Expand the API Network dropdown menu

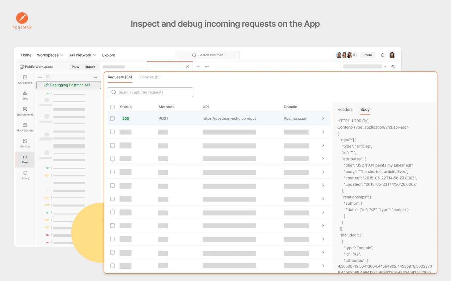tap(82, 55)
